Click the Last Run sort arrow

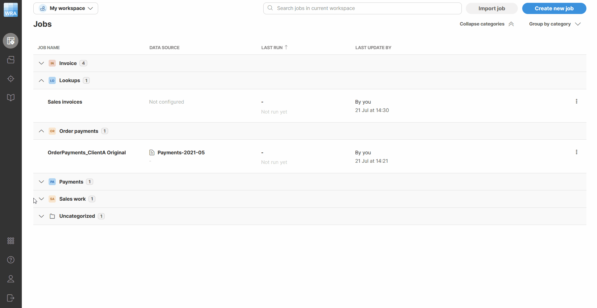coord(286,47)
